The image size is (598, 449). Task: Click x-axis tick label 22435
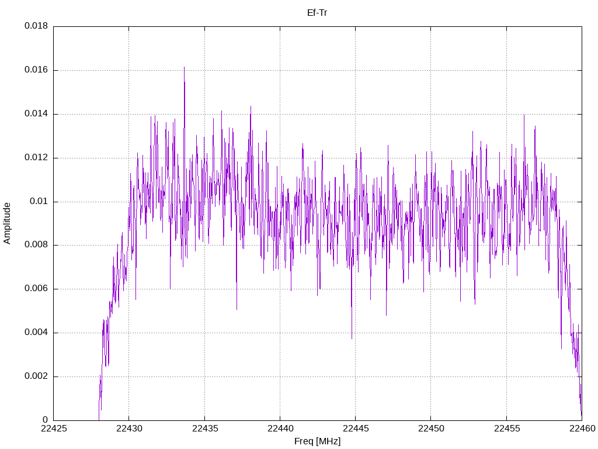[x=205, y=429]
